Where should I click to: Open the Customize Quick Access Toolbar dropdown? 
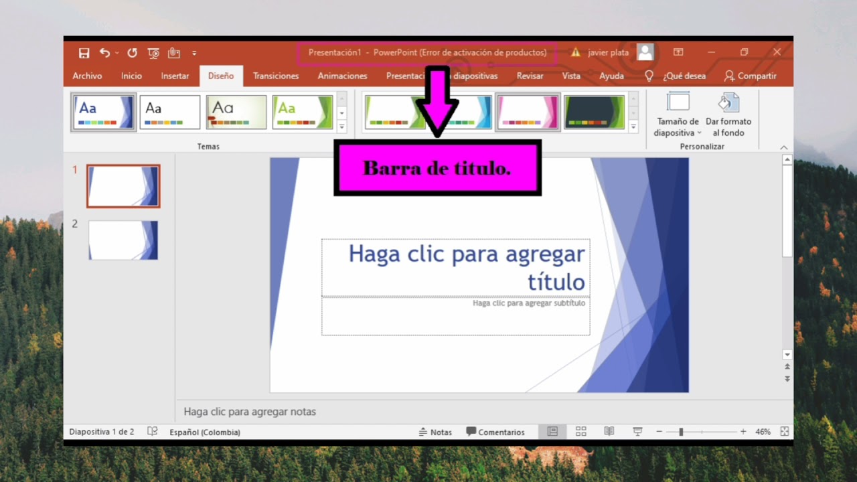(194, 52)
